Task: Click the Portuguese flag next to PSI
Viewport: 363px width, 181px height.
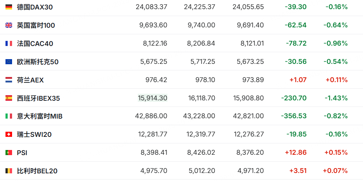Action: pos(9,153)
